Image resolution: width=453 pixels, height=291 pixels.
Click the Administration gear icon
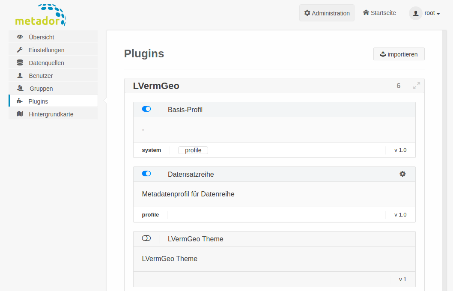pyautogui.click(x=307, y=13)
